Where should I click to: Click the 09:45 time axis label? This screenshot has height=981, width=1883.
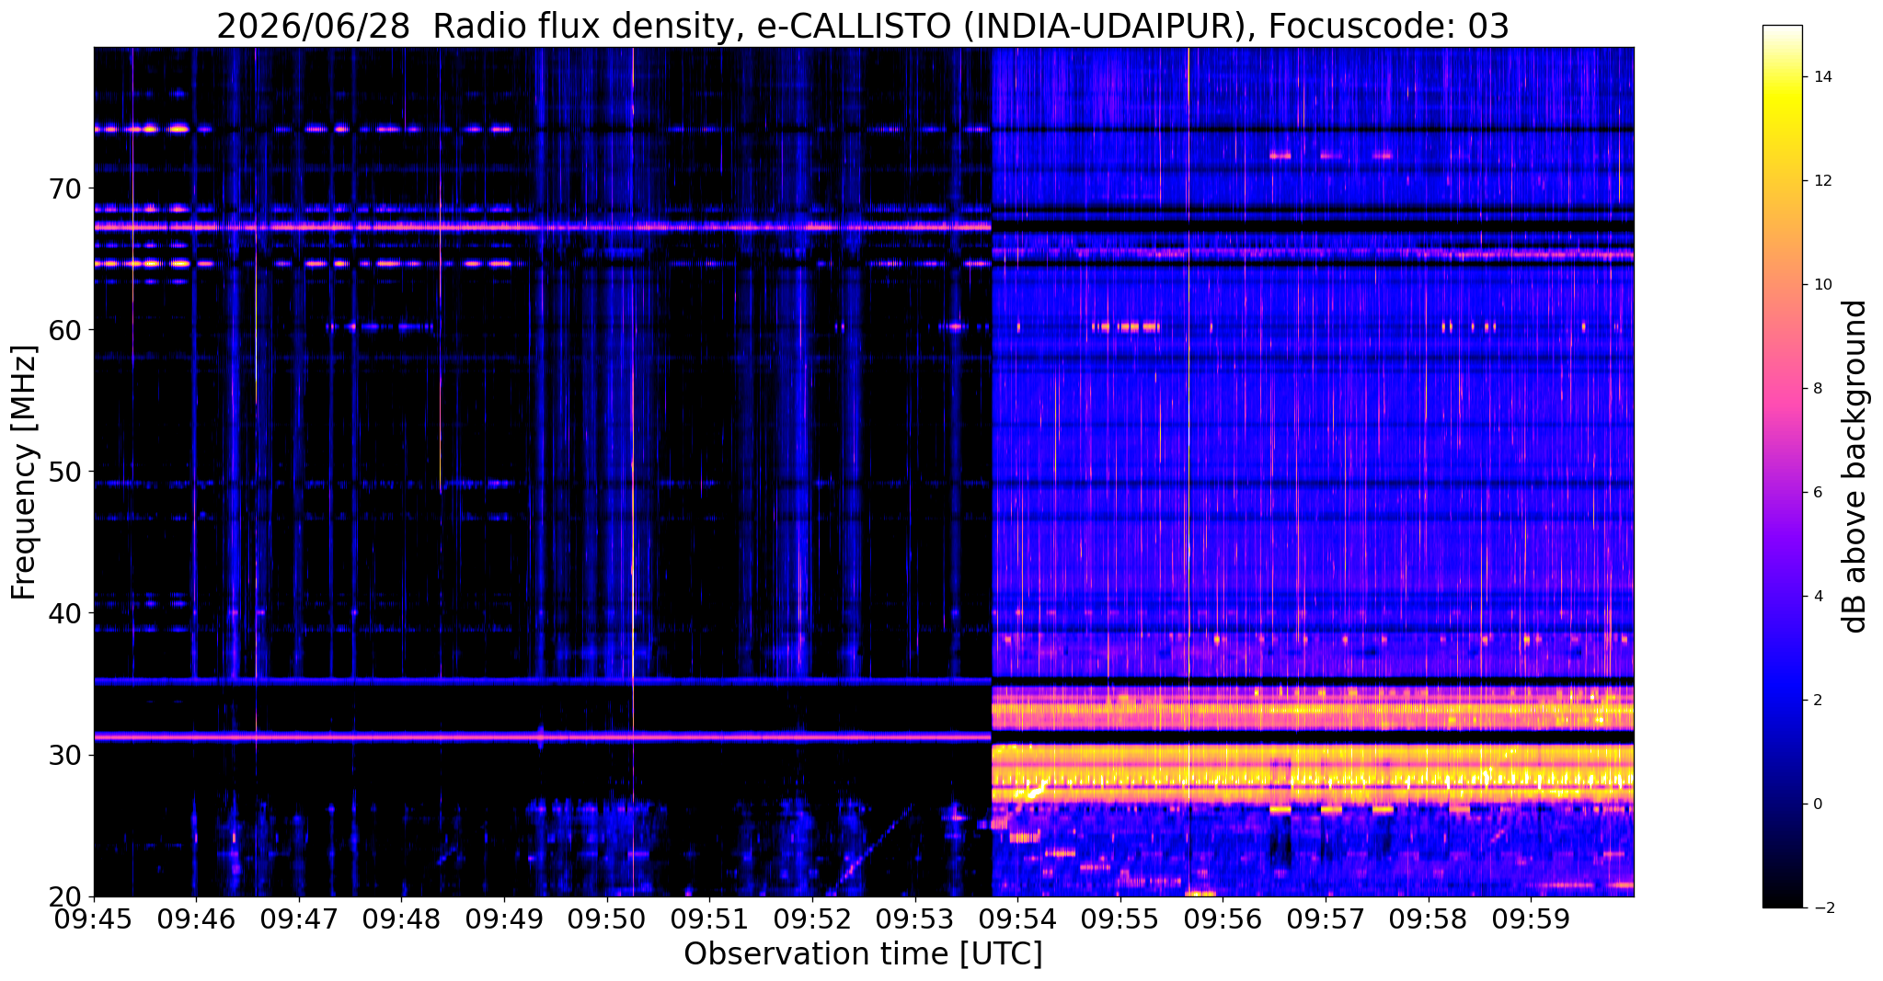click(x=94, y=919)
